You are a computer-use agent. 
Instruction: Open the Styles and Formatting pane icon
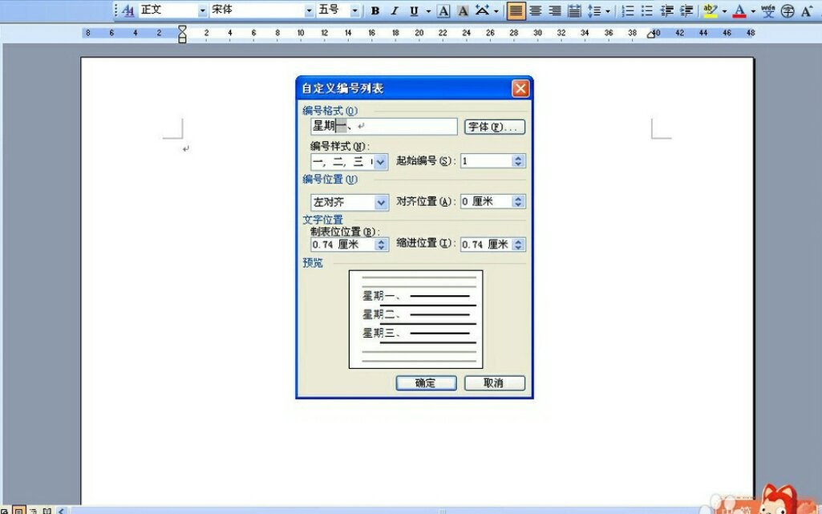coord(128,10)
